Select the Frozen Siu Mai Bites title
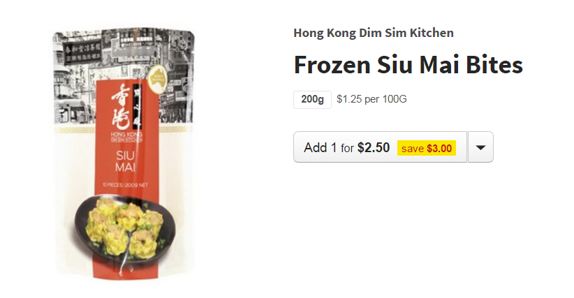574x298 pixels. [x=409, y=65]
